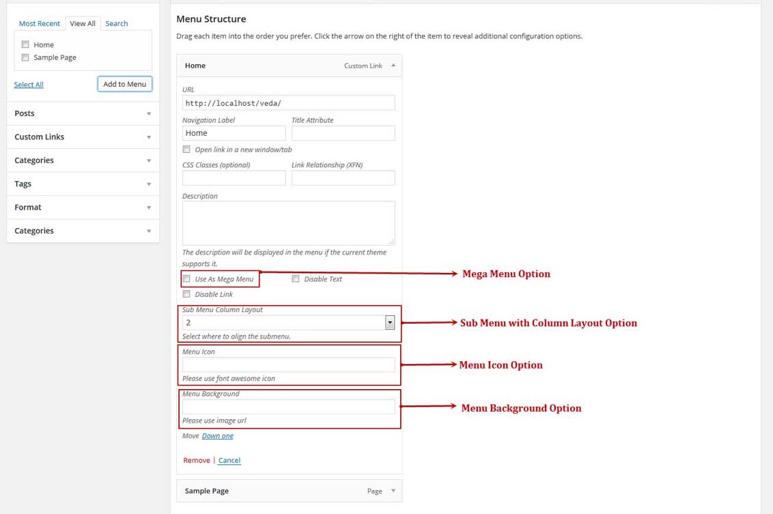Collapse the Home menu item arrow
This screenshot has width=773, height=514.
(x=393, y=66)
